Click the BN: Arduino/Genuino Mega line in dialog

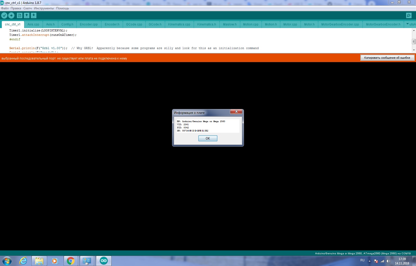coord(201,121)
